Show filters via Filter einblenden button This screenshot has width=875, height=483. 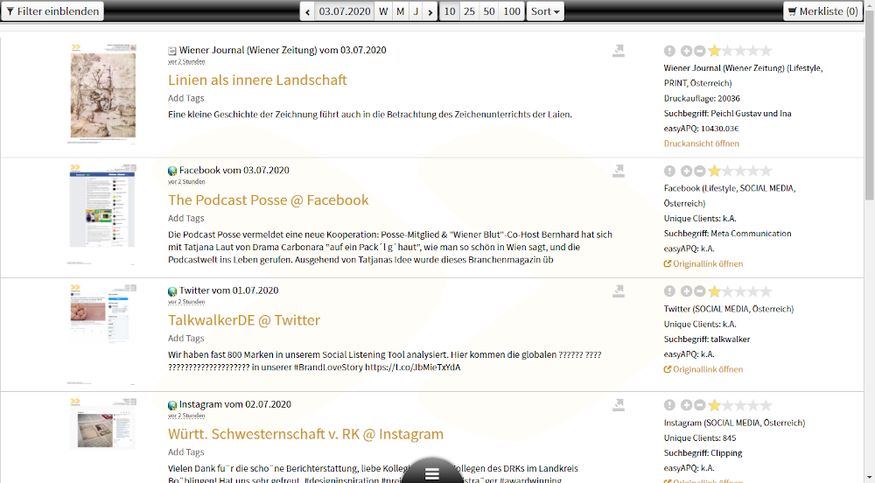pos(52,11)
